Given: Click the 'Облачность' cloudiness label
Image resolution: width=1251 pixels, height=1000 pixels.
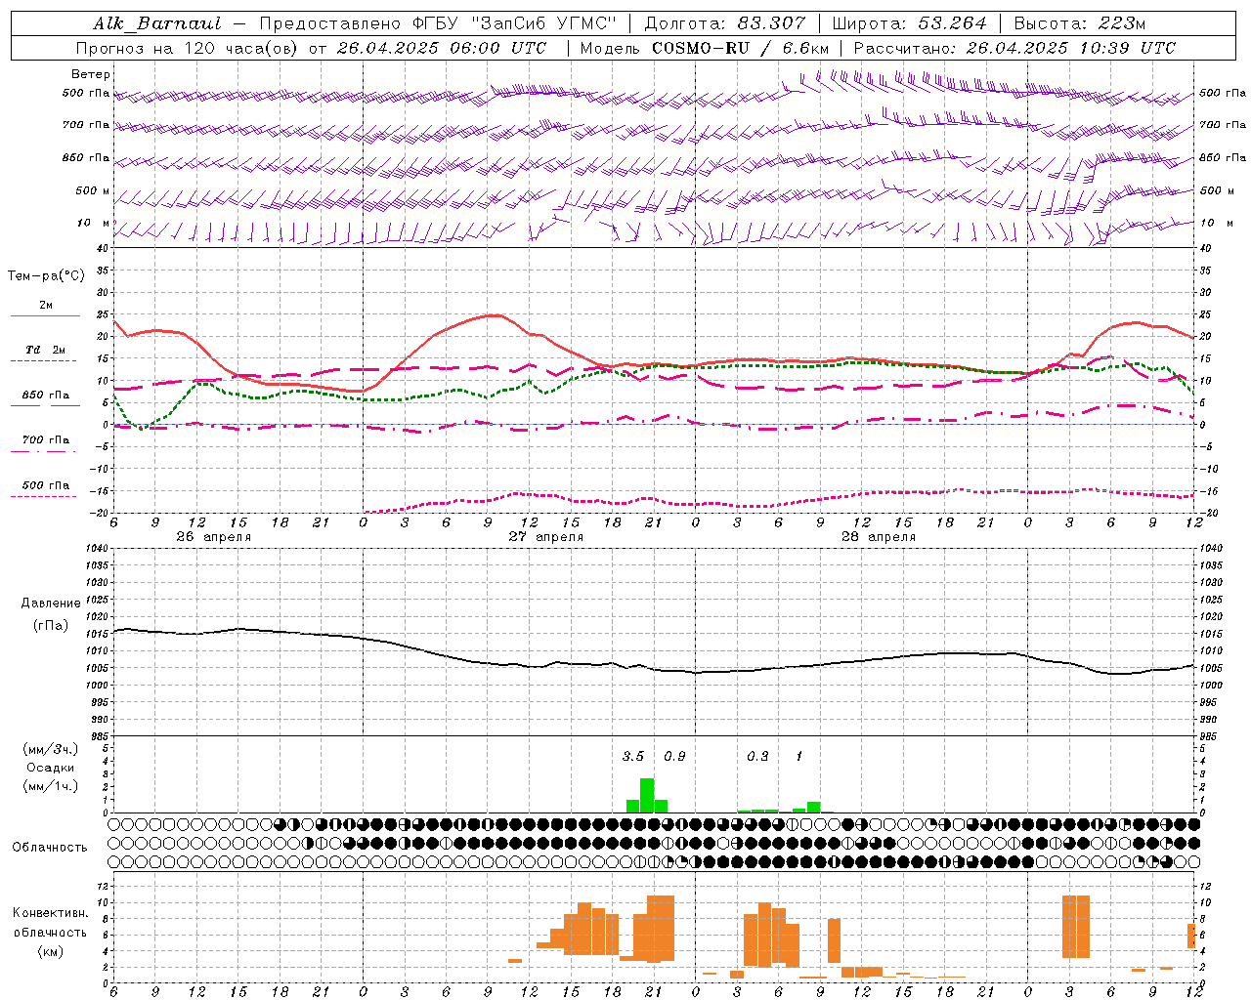Looking at the screenshot, I should (x=50, y=848).
